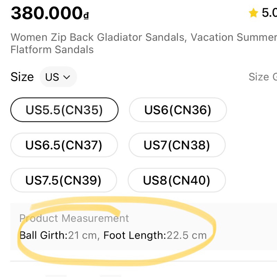Choose the US7.5(CN39) size option
The height and width of the screenshot is (277, 277).
pos(63,180)
